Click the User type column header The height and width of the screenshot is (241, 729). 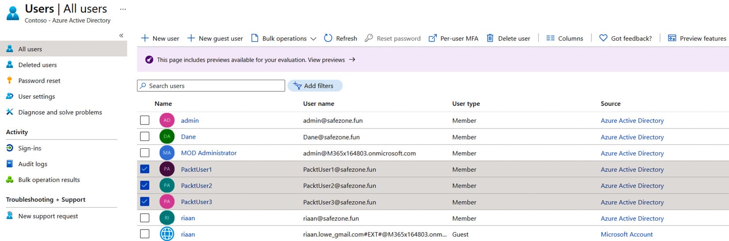pyautogui.click(x=466, y=104)
